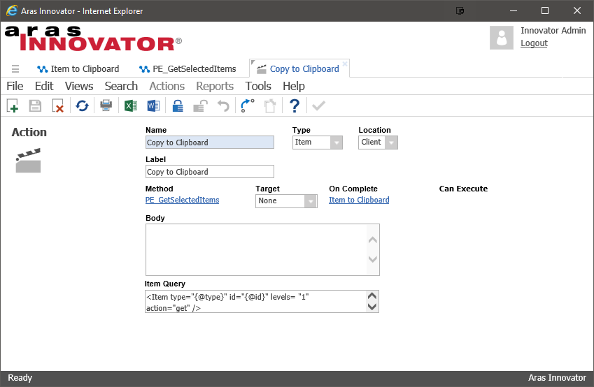
Task: Click the New item toolbar icon
Action: point(13,106)
